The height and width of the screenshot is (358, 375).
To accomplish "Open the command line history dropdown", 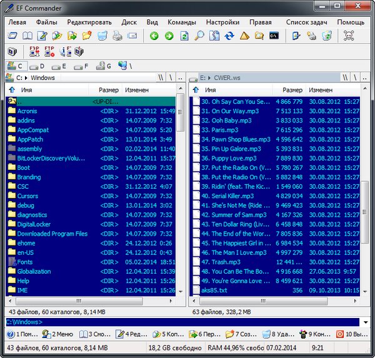I will pyautogui.click(x=364, y=322).
